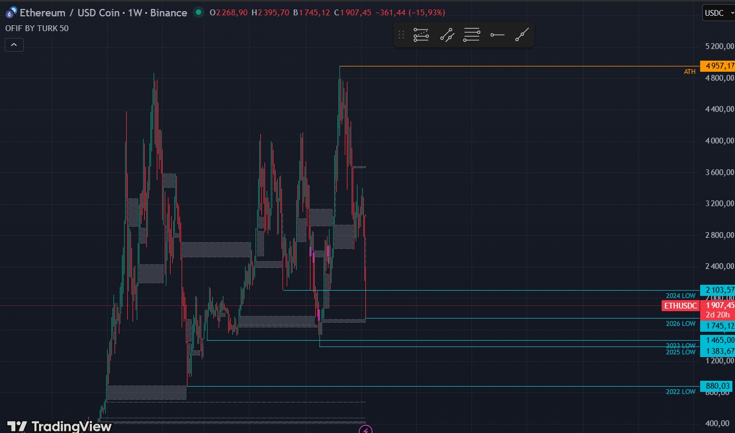This screenshot has width=735, height=433.
Task: Click the OFIF BY TURK 50 indicator
Action: click(x=37, y=28)
